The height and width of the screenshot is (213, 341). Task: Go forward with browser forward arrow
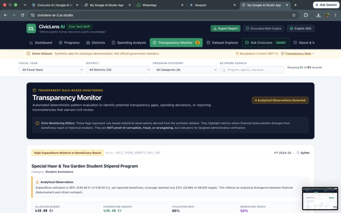[x=14, y=15]
